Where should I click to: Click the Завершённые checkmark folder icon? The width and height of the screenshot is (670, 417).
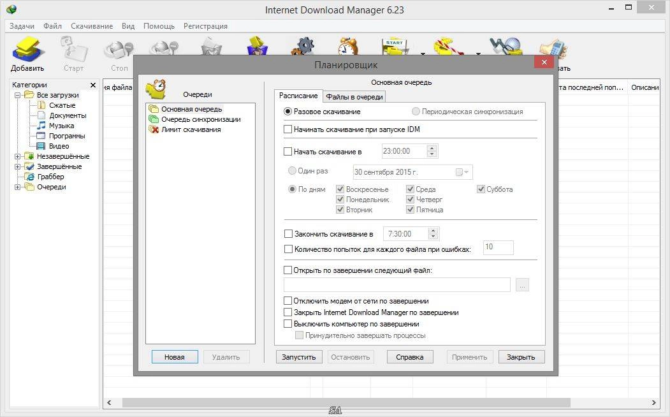pos(29,166)
